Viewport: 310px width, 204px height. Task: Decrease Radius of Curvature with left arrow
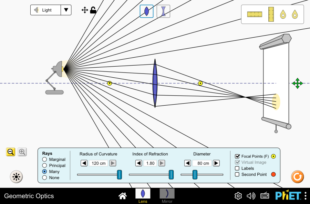click(x=84, y=163)
